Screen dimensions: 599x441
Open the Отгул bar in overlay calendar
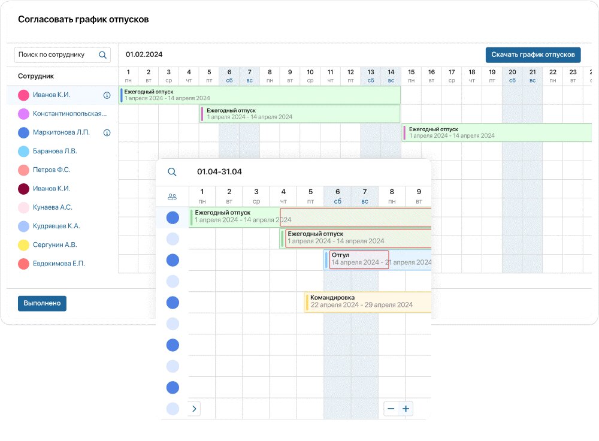[x=377, y=260]
